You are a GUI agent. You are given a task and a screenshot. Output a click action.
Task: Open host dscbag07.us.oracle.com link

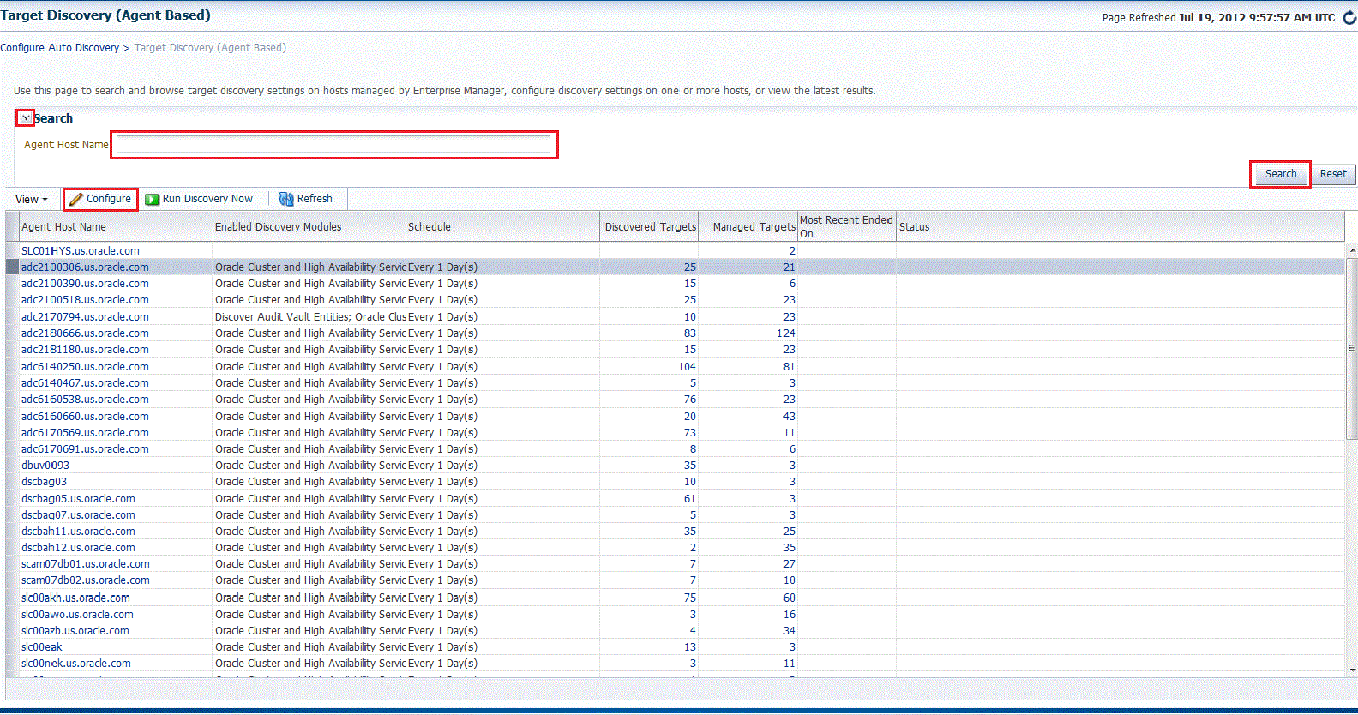(78, 515)
